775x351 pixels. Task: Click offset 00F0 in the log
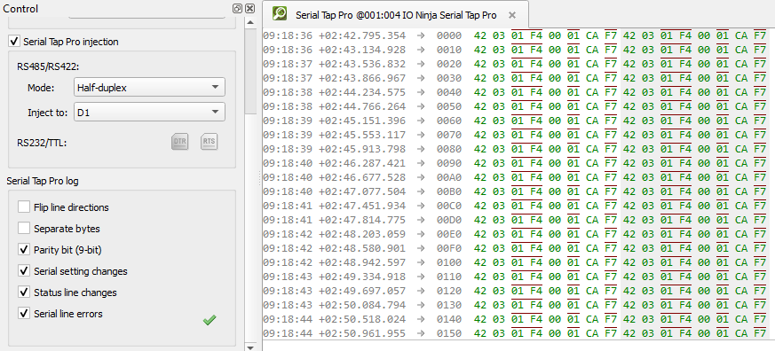[449, 248]
